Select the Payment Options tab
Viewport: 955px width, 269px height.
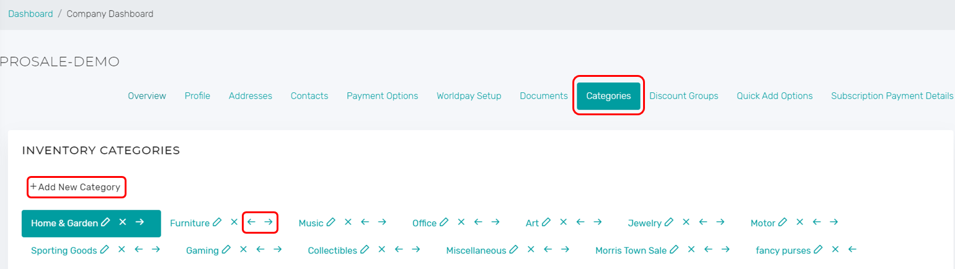(382, 96)
